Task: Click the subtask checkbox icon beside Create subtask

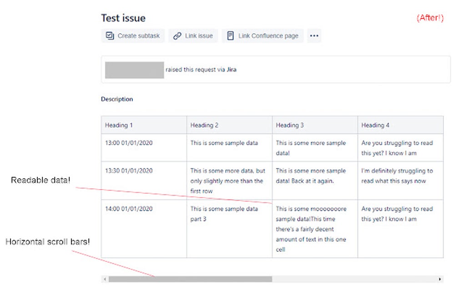Action: pos(110,35)
